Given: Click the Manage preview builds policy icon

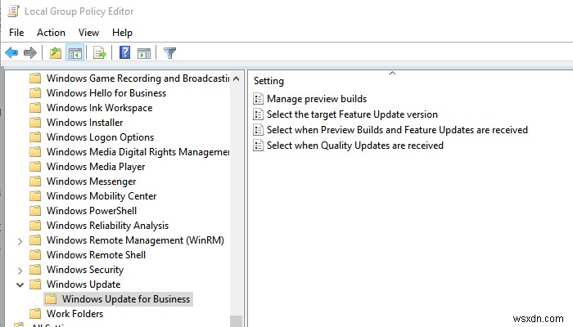Looking at the screenshot, I should point(259,99).
